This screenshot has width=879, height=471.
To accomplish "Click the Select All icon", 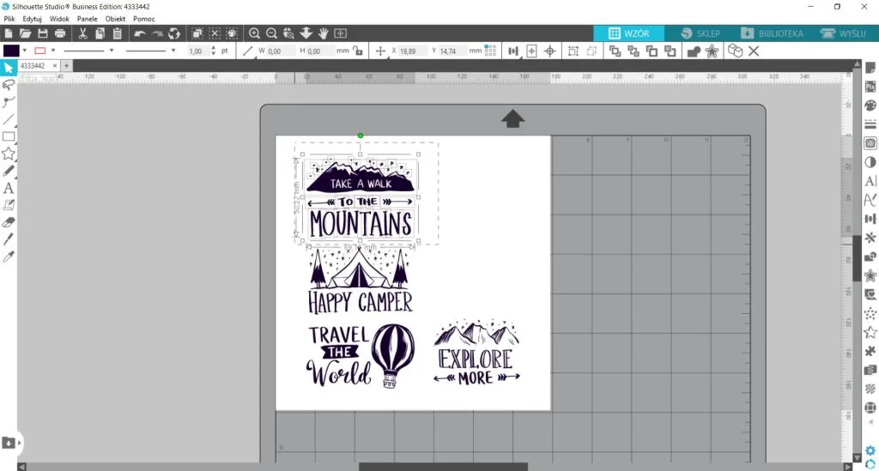I will coord(197,33).
